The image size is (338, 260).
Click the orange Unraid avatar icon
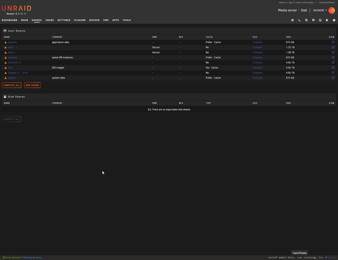pos(332,10)
